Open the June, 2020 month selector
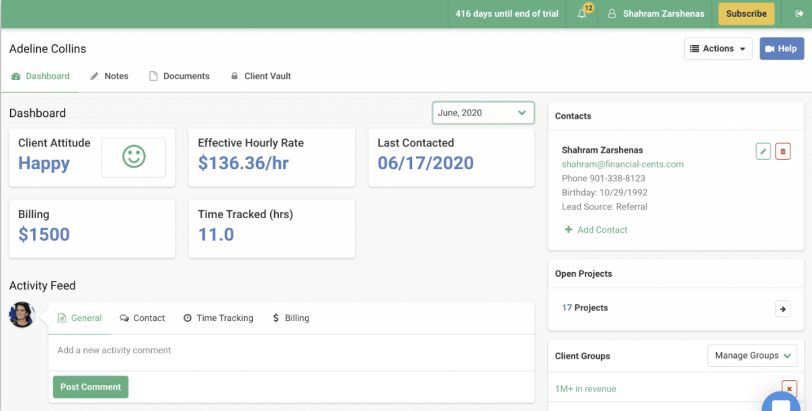812x411 pixels. coord(483,112)
